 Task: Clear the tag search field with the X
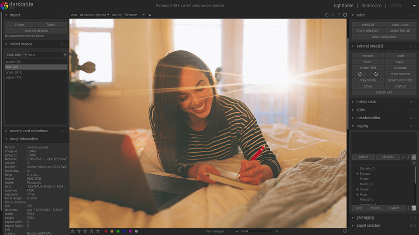click(x=414, y=163)
